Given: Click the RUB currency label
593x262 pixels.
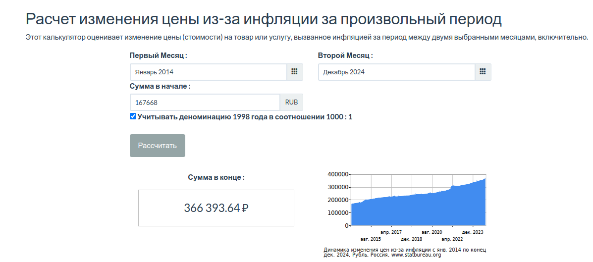Looking at the screenshot, I should pyautogui.click(x=291, y=103).
